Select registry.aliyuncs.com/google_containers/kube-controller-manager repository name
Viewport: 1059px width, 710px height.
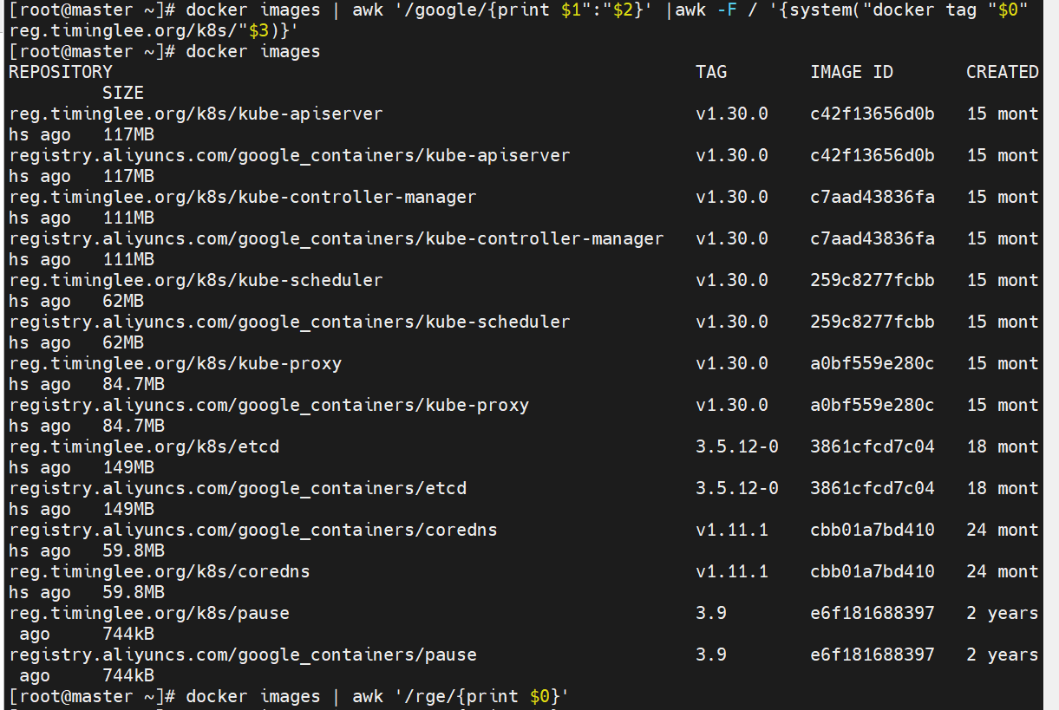(x=337, y=238)
